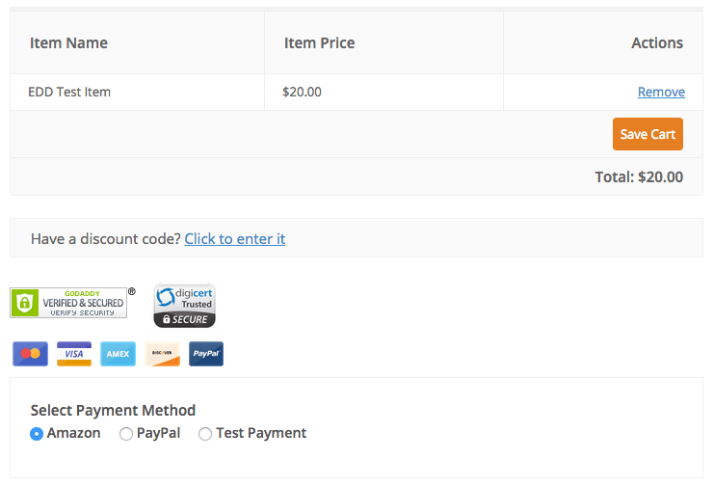Viewport: 714px width, 486px height.
Task: Click the Actions column header
Action: [x=657, y=42]
